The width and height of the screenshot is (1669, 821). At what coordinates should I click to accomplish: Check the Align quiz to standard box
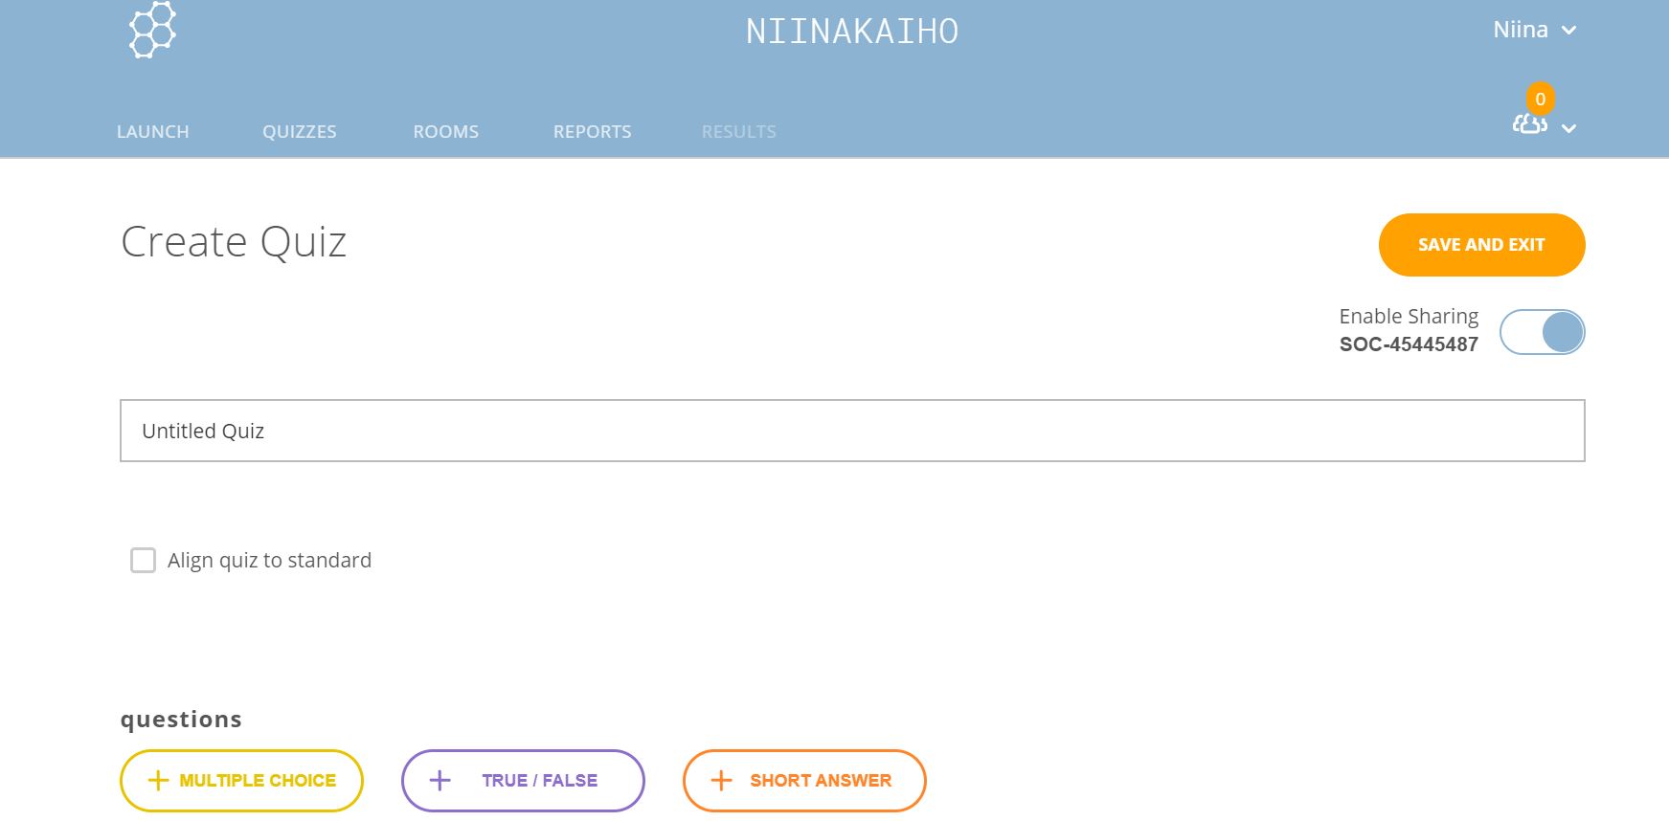tap(143, 561)
